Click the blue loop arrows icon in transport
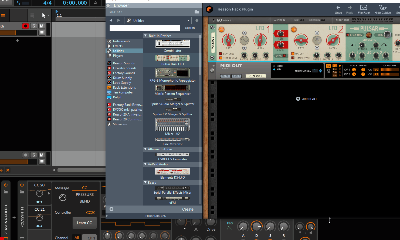This screenshot has height=240, width=400. 18,3
